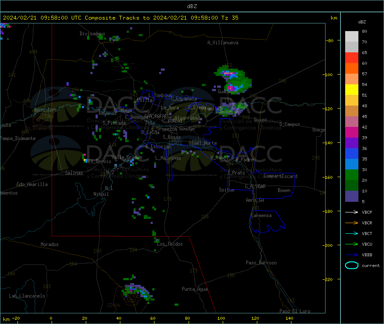Click the L_Malvinas map label

pos(168,158)
